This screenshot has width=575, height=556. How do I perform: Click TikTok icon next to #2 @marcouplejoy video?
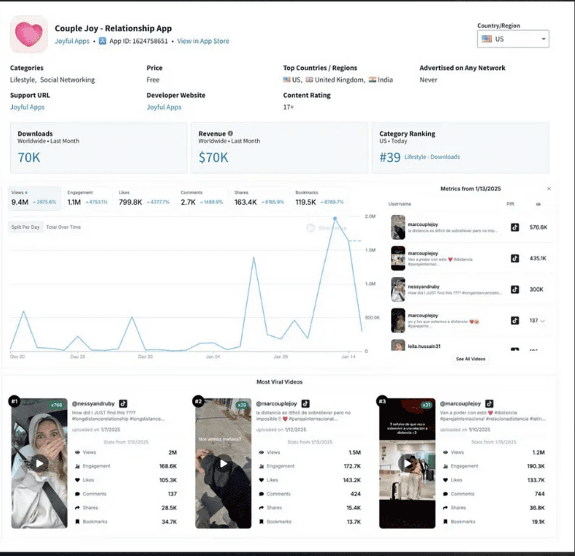(x=306, y=403)
